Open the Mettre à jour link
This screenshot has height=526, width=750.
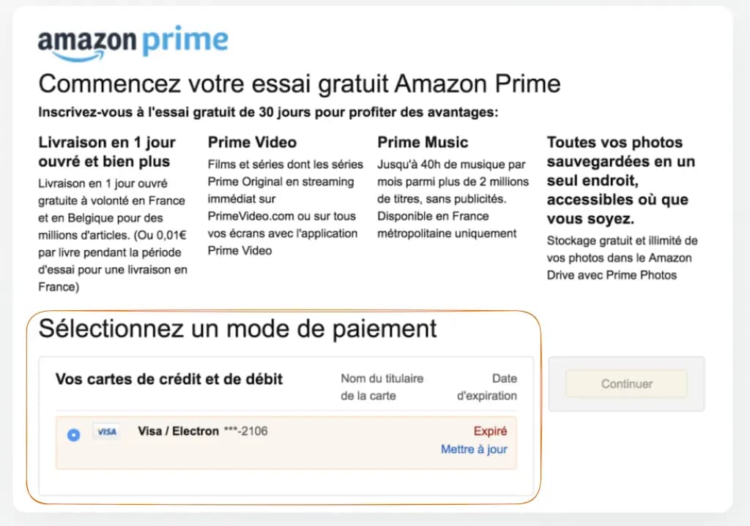click(475, 450)
